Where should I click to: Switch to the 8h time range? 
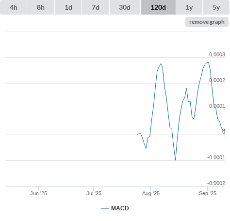click(x=41, y=7)
